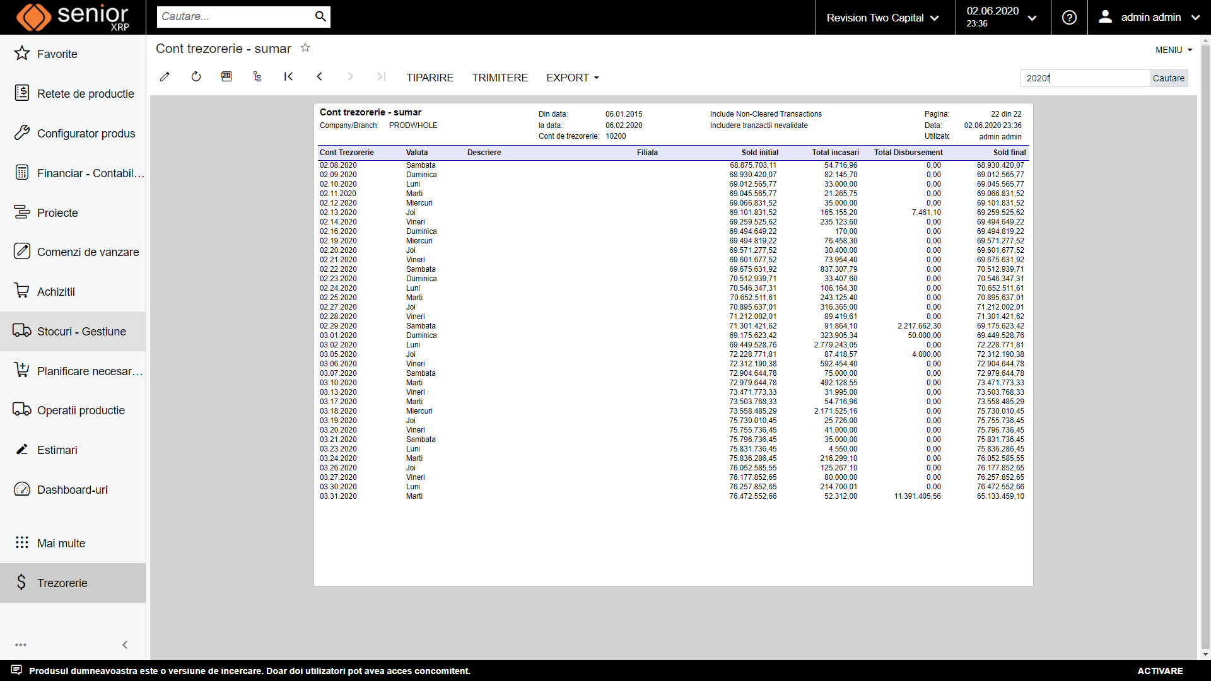Click the date cell 03.31.2020

pos(338,497)
